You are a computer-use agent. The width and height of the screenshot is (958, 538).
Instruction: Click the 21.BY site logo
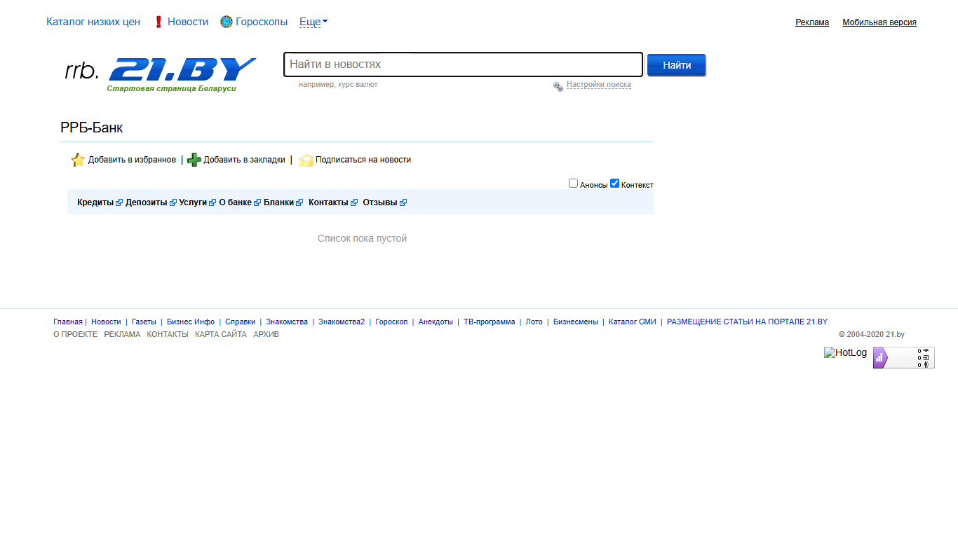(182, 69)
